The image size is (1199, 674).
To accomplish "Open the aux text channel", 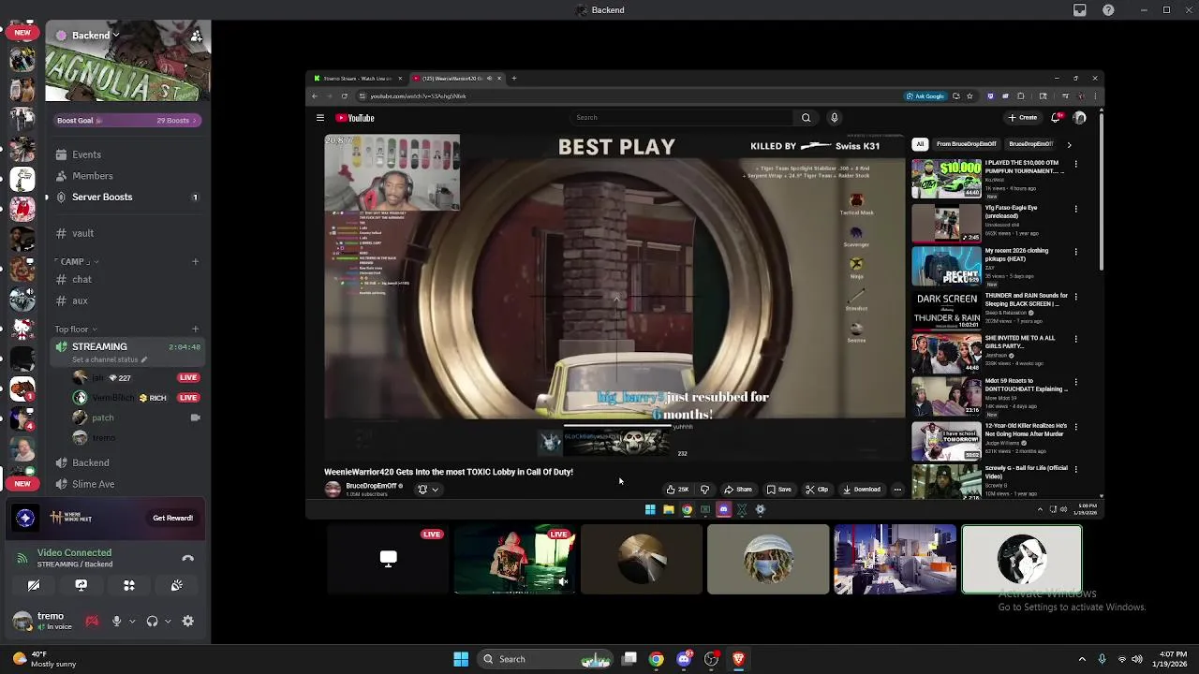I will point(126,300).
